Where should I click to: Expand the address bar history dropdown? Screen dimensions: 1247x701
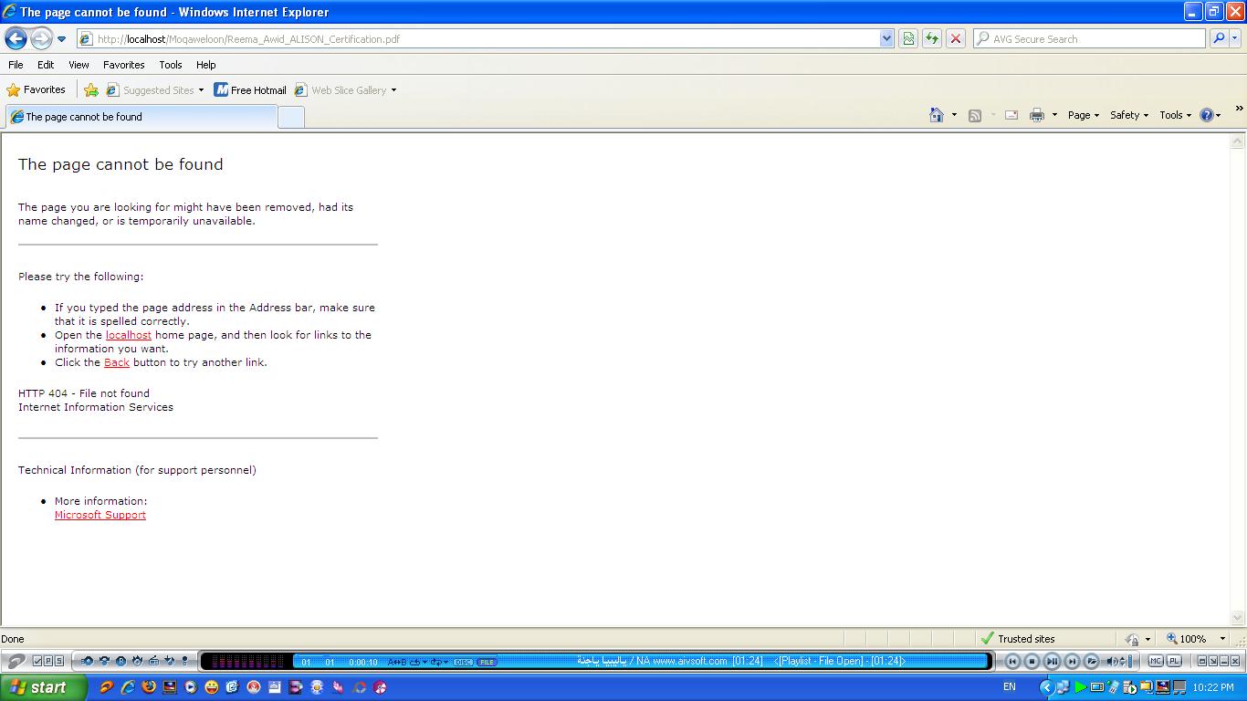(x=886, y=38)
